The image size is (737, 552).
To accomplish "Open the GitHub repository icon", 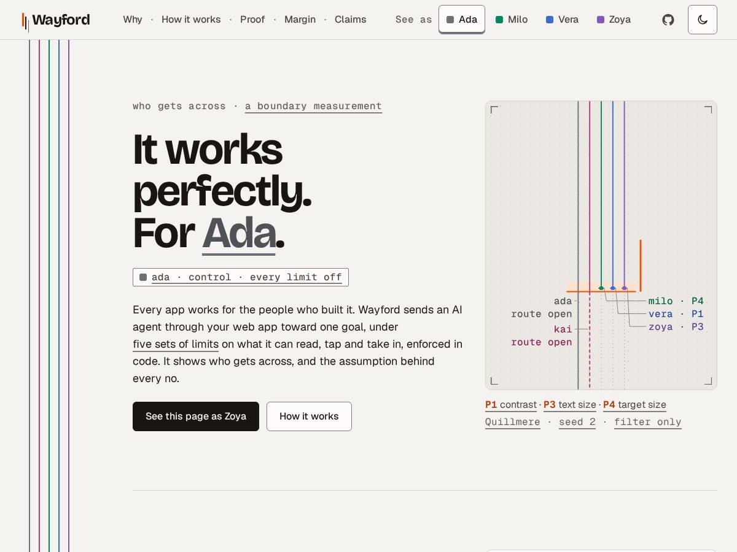I will [x=668, y=20].
